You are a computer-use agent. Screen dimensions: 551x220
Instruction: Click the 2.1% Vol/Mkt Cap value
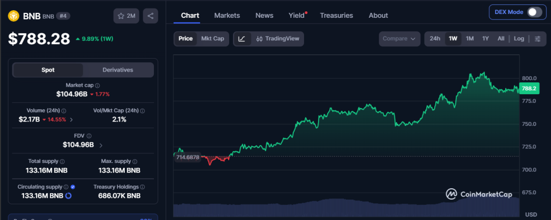coord(119,119)
